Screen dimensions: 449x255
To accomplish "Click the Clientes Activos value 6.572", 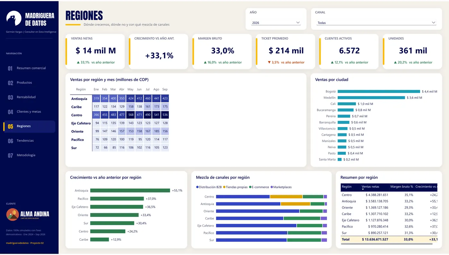I will (x=349, y=51).
